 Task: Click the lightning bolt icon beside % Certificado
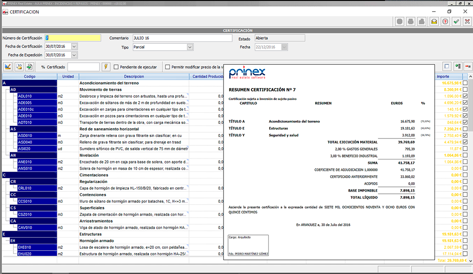(x=105, y=66)
